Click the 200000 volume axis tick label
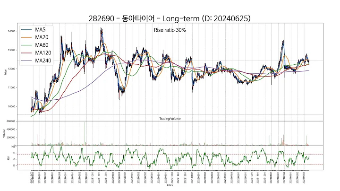340x191 pixels. point(11,138)
